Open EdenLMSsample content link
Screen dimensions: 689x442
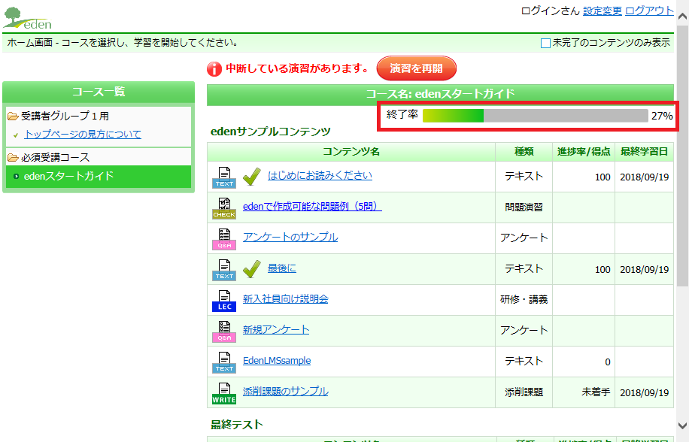[277, 360]
